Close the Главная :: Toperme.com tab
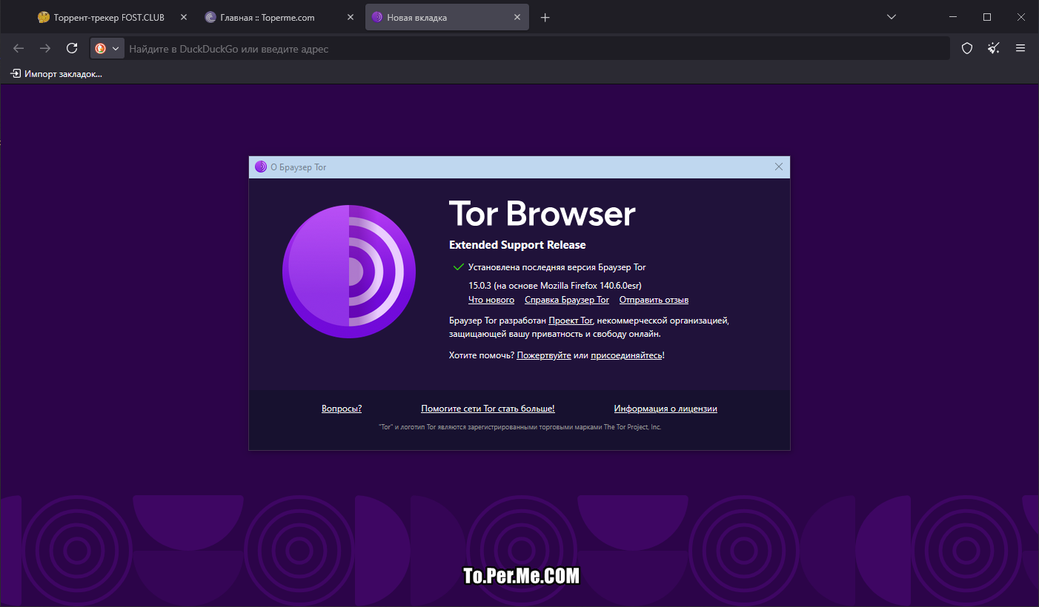This screenshot has height=607, width=1039. point(351,17)
